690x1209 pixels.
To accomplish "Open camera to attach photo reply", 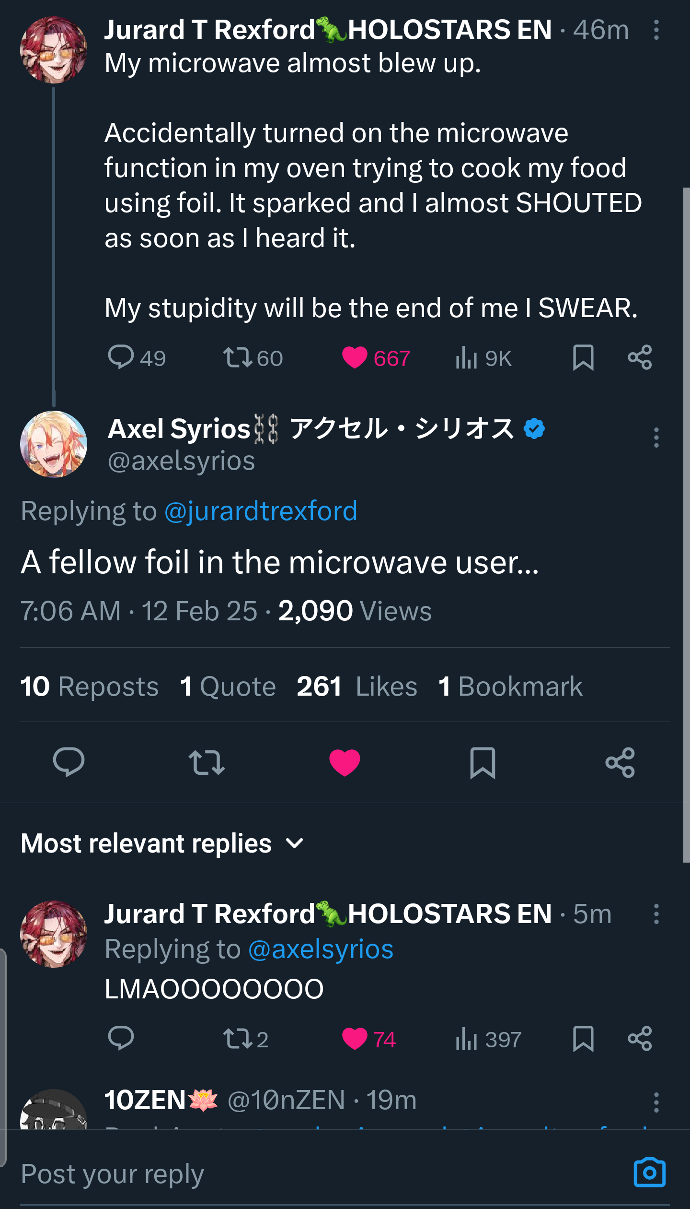I will [649, 1173].
